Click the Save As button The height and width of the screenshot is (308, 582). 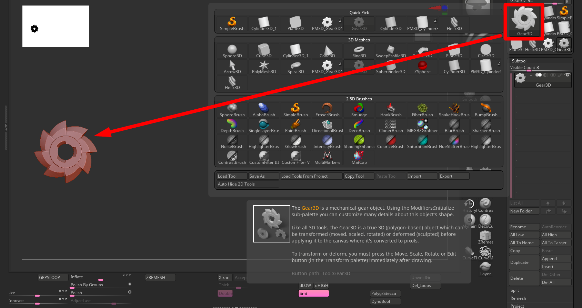[x=264, y=176]
